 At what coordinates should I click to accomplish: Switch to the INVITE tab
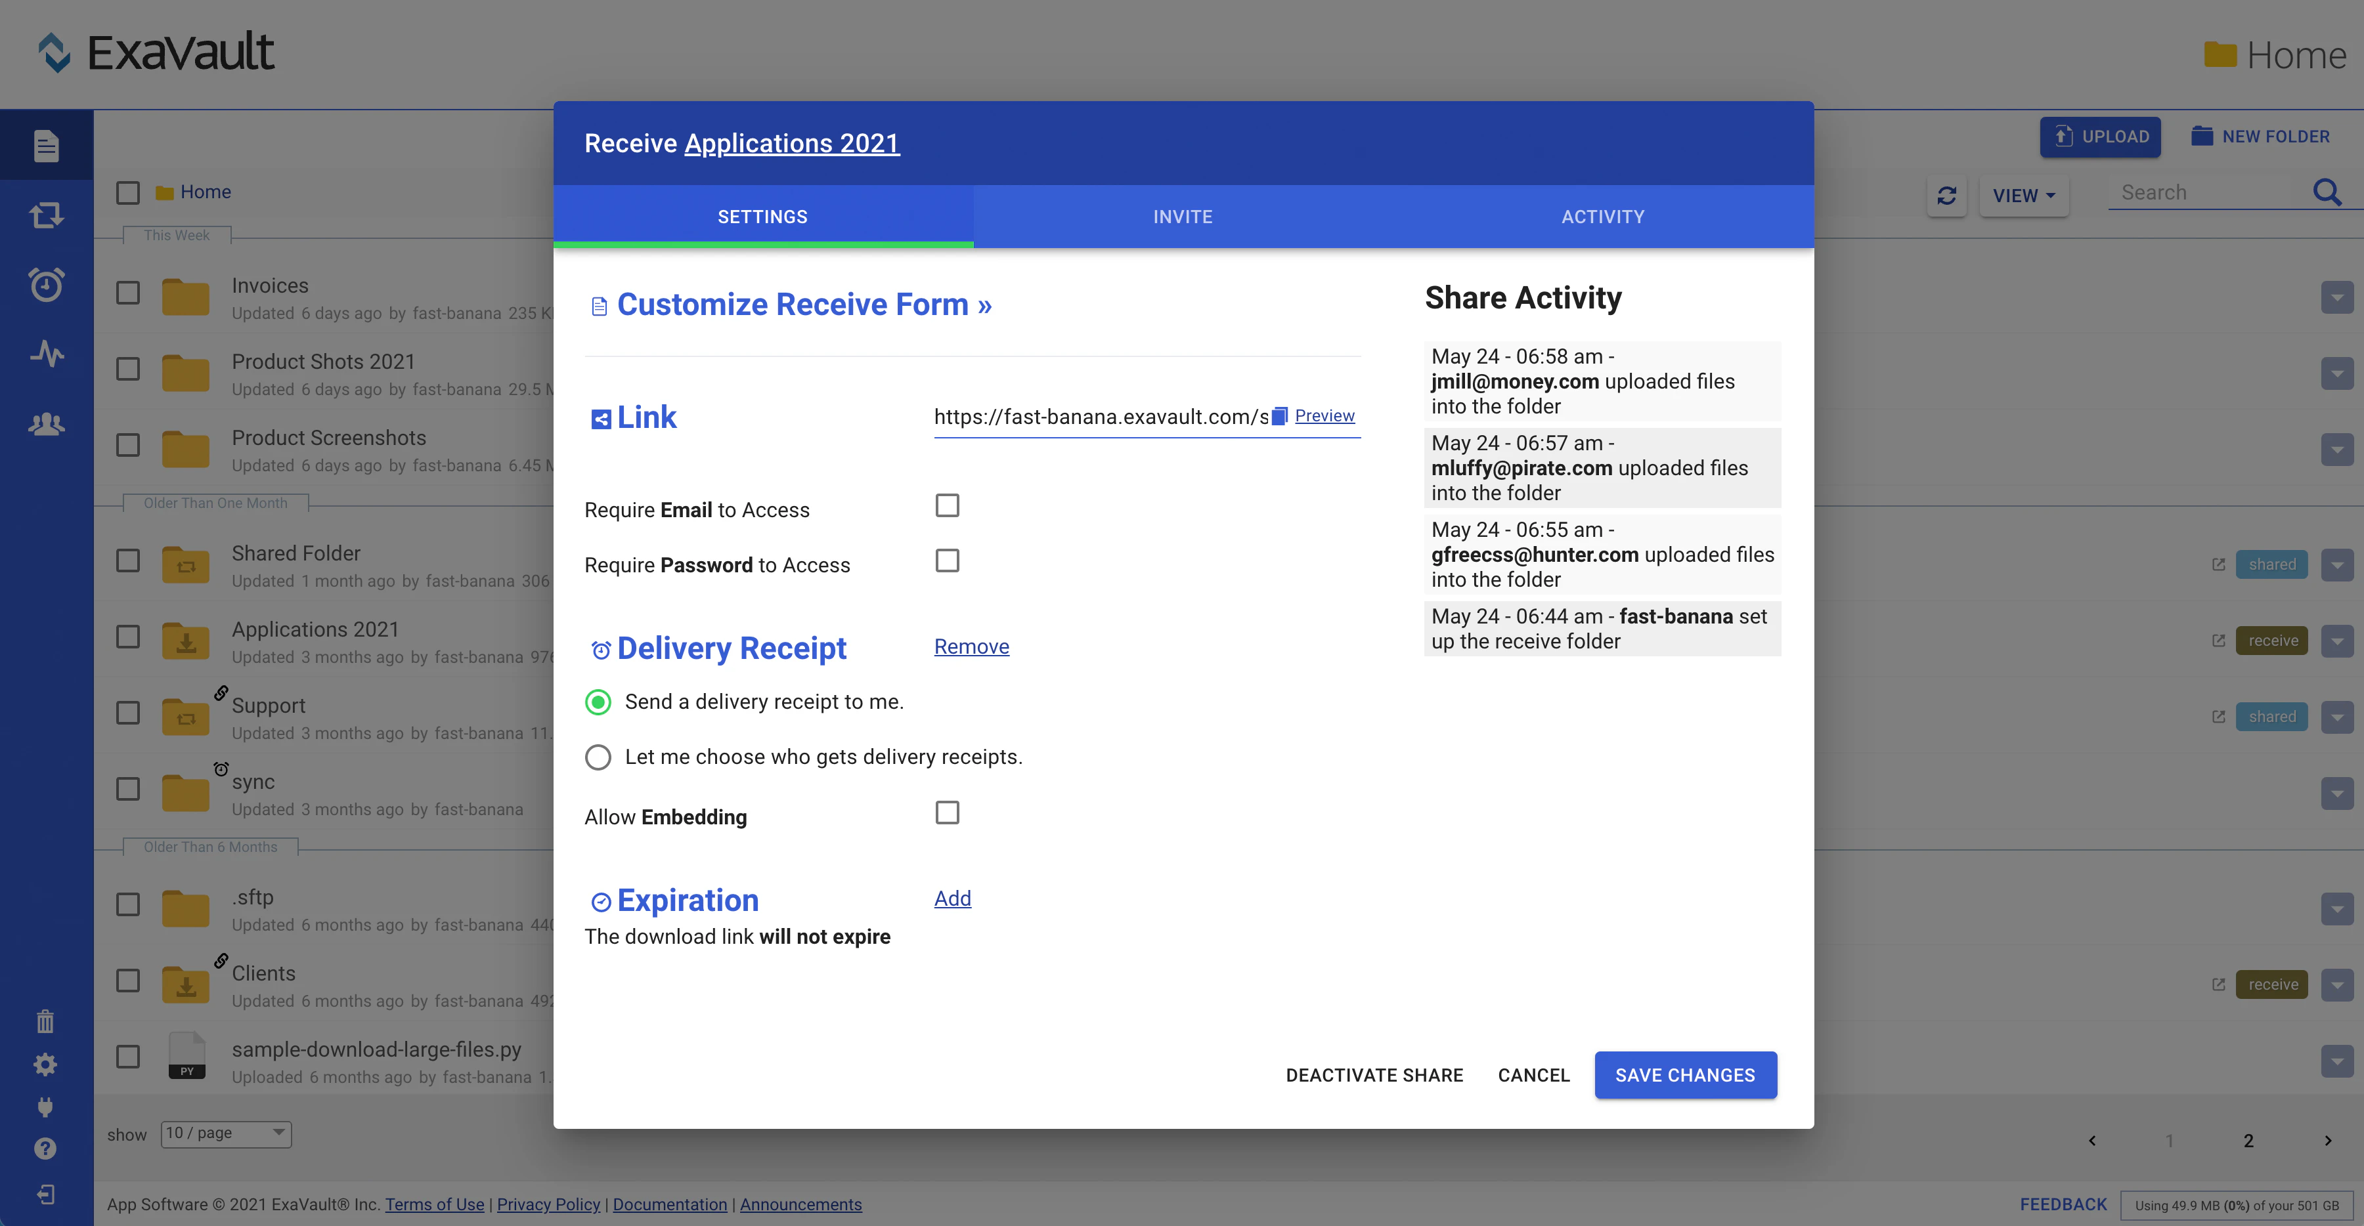click(1182, 217)
